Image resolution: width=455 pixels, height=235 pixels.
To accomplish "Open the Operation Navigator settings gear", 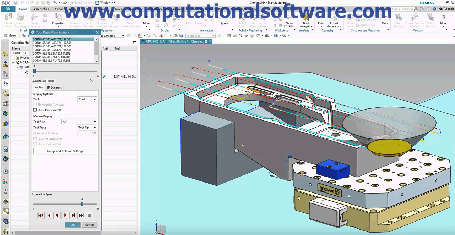I will (x=5, y=43).
